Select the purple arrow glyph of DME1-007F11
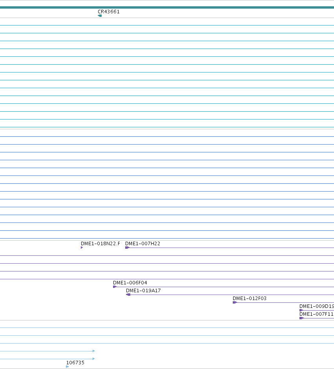The width and height of the screenshot is (334, 369). point(301,318)
